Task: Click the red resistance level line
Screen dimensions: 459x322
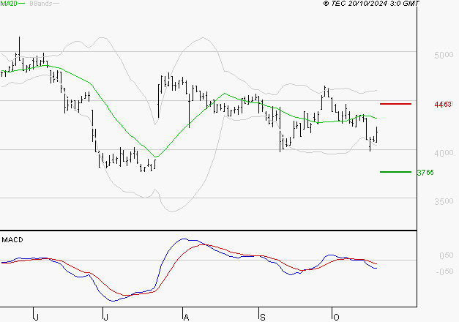Action: coord(395,104)
